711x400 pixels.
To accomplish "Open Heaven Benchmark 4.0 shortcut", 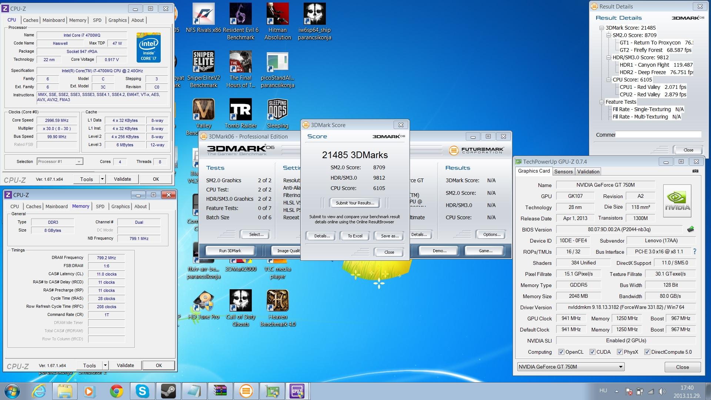I will [277, 308].
